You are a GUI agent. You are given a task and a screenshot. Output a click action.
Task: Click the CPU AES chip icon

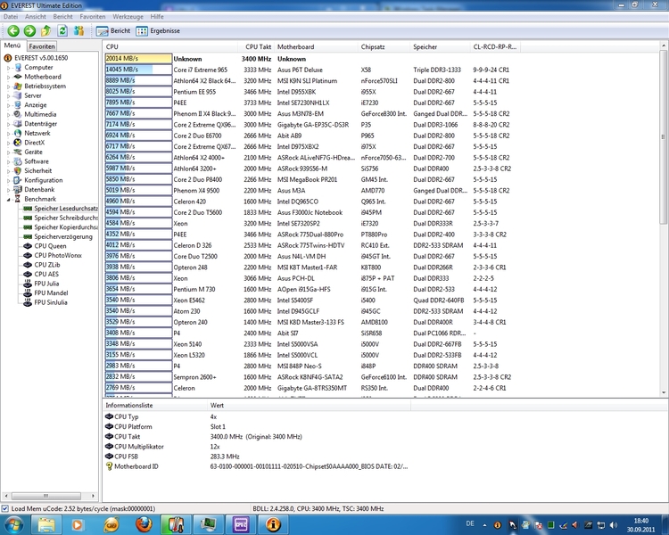[28, 274]
